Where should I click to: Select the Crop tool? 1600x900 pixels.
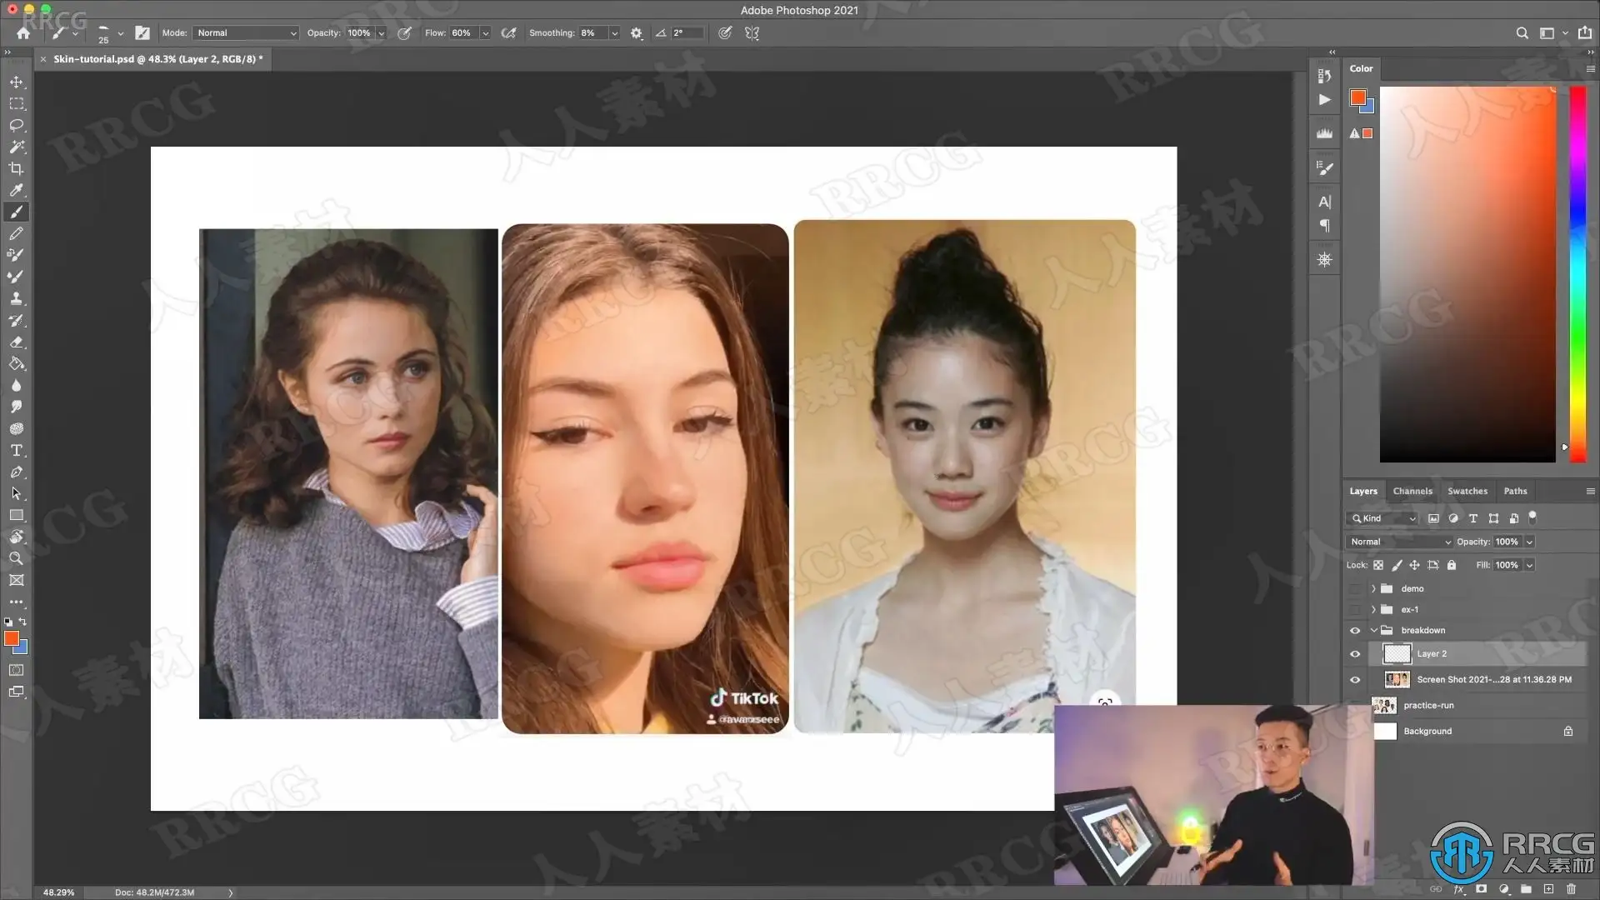(17, 168)
